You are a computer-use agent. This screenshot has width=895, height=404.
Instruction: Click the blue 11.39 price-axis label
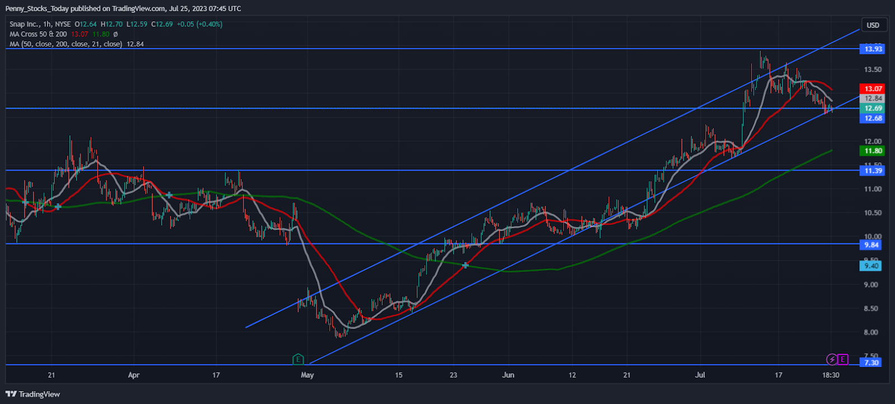[873, 171]
